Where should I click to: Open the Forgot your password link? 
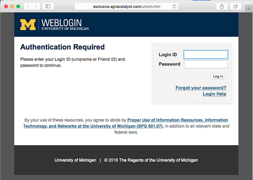(201, 87)
